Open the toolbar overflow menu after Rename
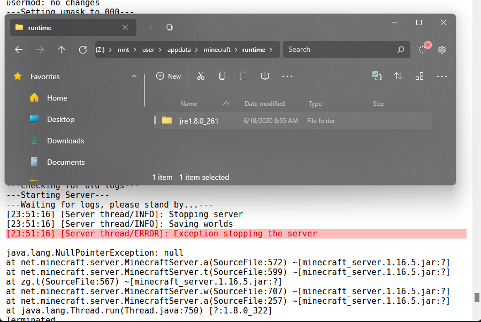The width and height of the screenshot is (481, 322). point(287,76)
